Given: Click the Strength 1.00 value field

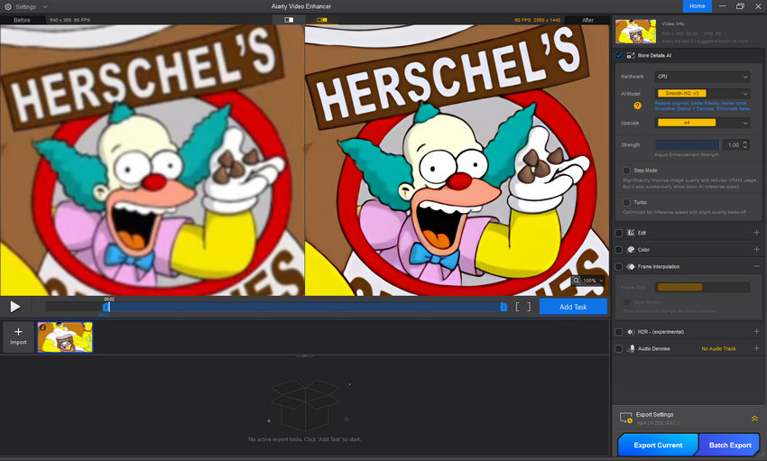Looking at the screenshot, I should point(733,144).
